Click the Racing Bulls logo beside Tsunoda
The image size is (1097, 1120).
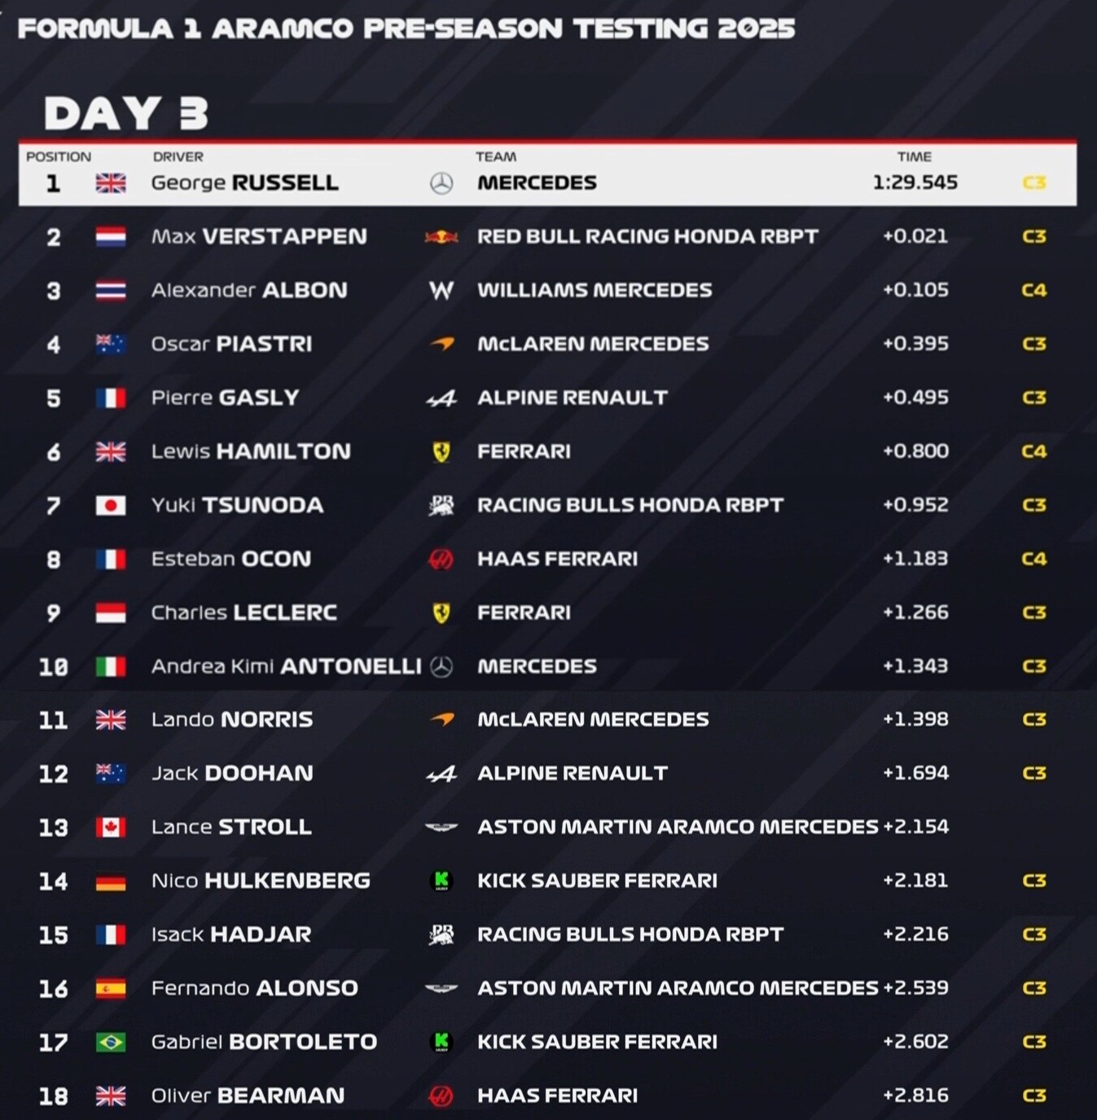click(441, 506)
